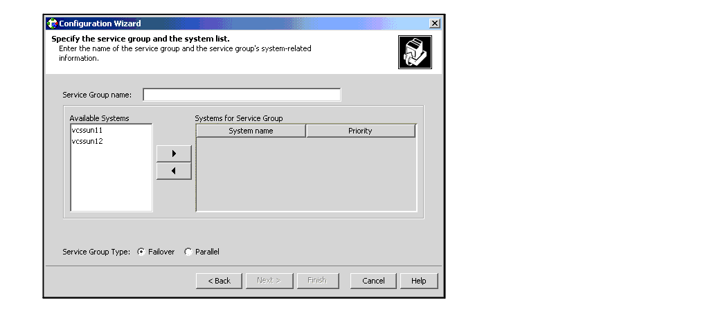This screenshot has width=725, height=325.
Task: Pick vcssun12 from the Available Systems list
Action: (87, 141)
